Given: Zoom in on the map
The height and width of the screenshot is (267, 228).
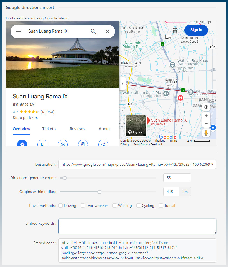Looking at the screenshot, I should (206, 116).
